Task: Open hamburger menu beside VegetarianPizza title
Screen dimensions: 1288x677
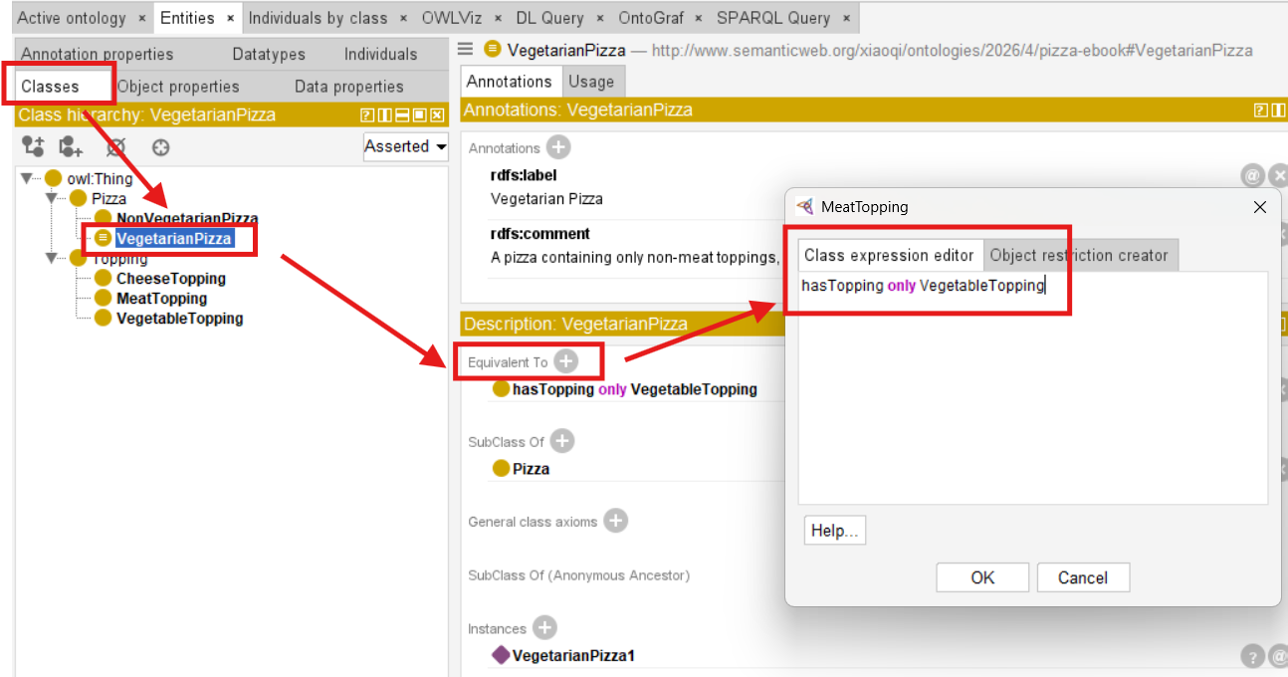Action: [465, 50]
